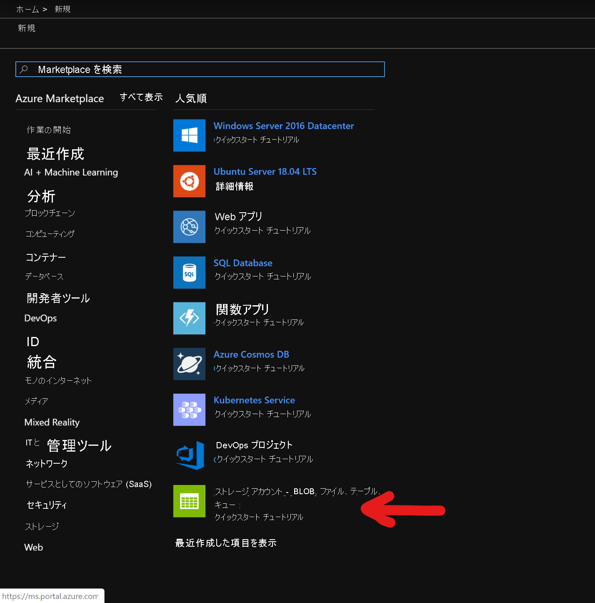595x603 pixels.
Task: Select ストレージ category in sidebar
Action: [42, 527]
